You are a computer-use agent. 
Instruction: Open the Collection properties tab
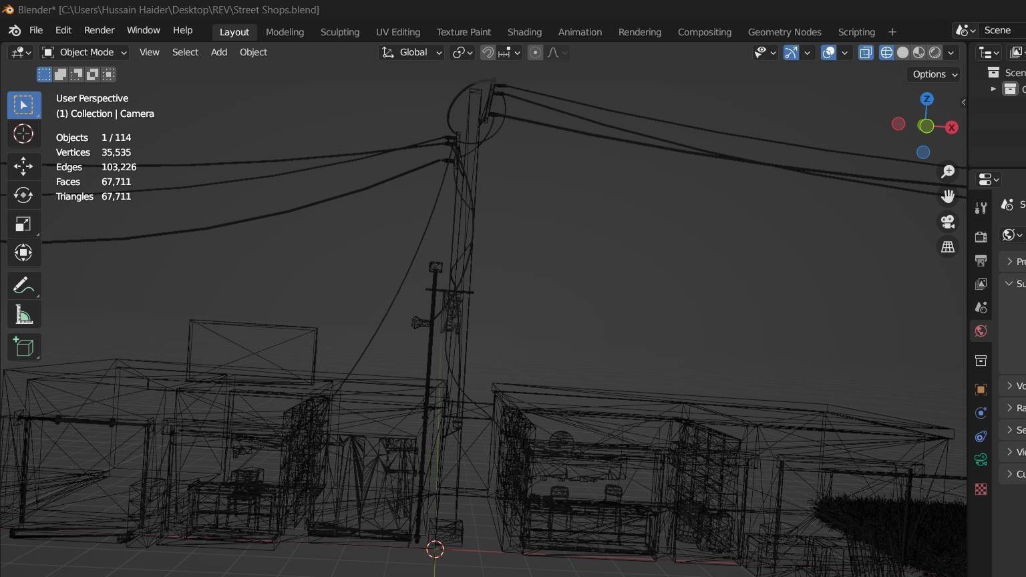click(x=981, y=361)
